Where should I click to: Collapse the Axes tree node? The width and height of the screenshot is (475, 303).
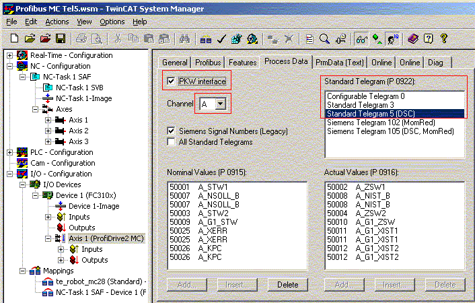35,109
